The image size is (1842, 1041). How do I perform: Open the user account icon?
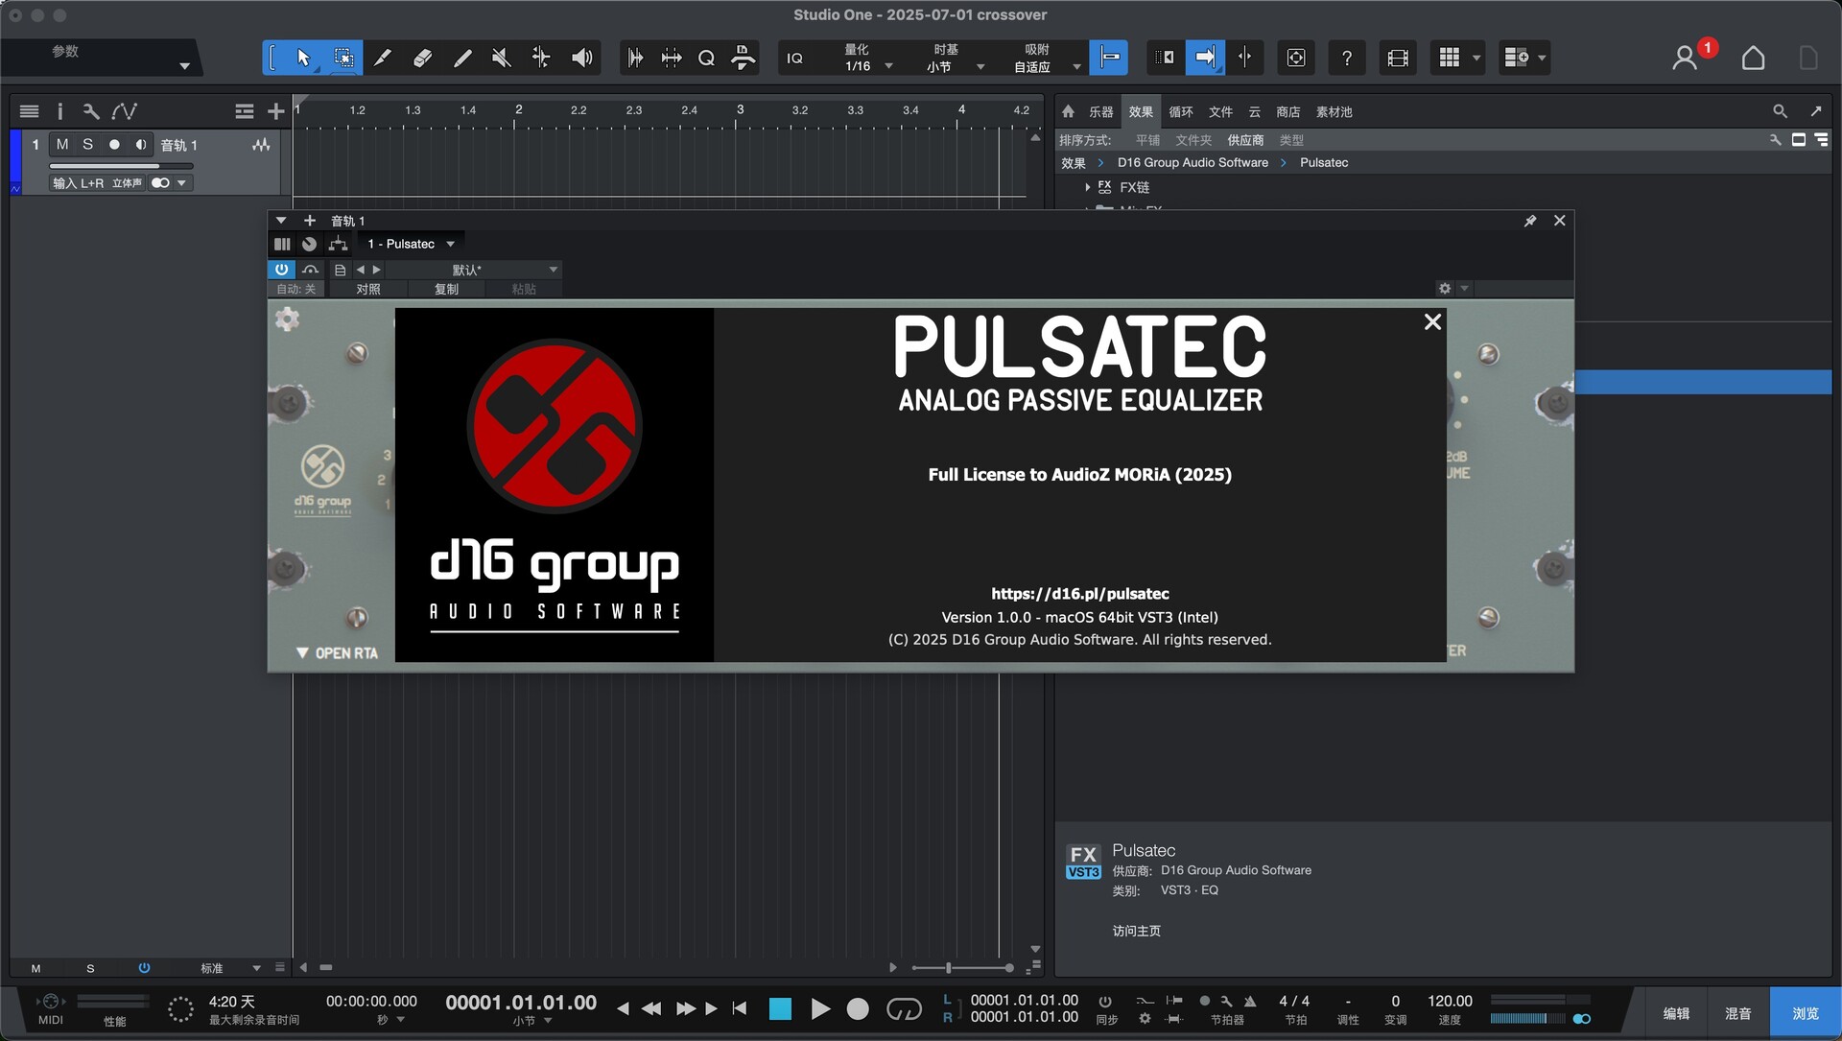click(x=1685, y=59)
